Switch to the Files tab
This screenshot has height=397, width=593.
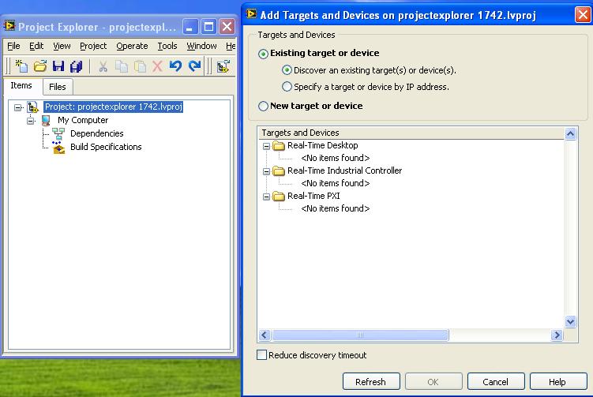[58, 87]
